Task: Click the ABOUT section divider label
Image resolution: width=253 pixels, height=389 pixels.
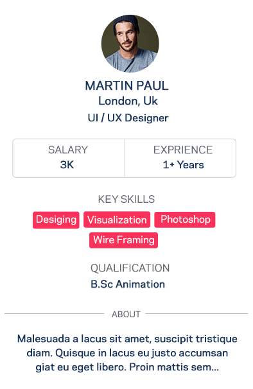Action: 126,314
